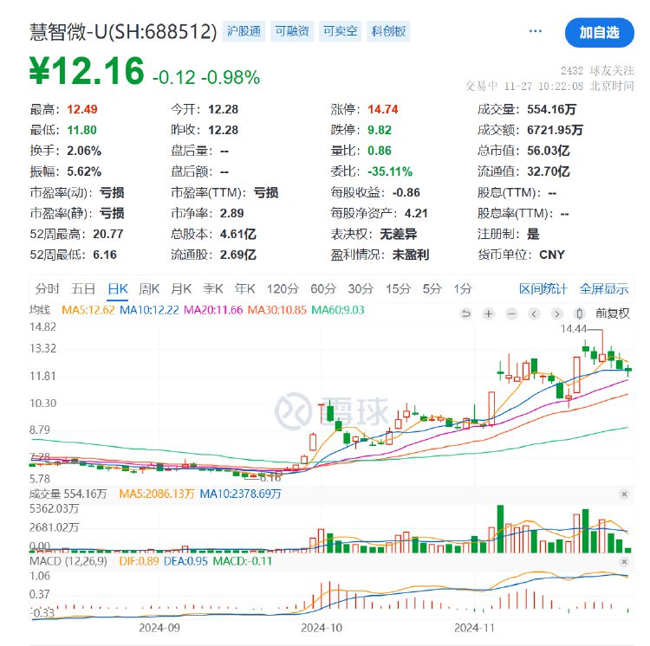The height and width of the screenshot is (646, 650).
Task: Switch to the 60分 interval tab
Action: click(x=322, y=288)
